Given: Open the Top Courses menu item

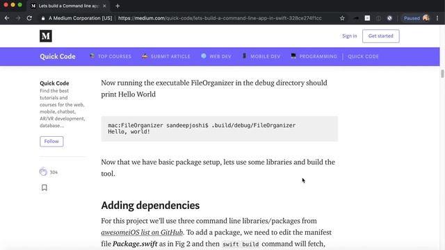Looking at the screenshot, I should pyautogui.click(x=111, y=56).
